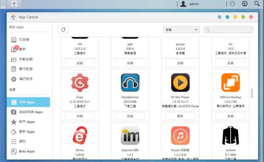Image resolution: width=264 pixels, height=162 pixels.
Task: Click the Gogs gear app icon
Action: 80,83
